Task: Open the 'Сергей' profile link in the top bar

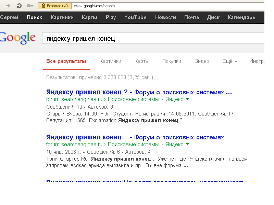Action: coord(9,17)
